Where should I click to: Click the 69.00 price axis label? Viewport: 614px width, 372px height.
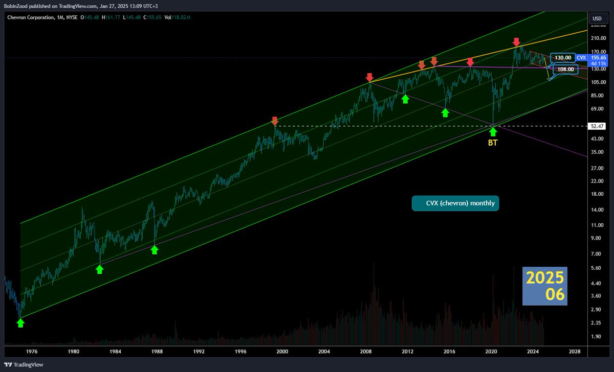pyautogui.click(x=597, y=109)
